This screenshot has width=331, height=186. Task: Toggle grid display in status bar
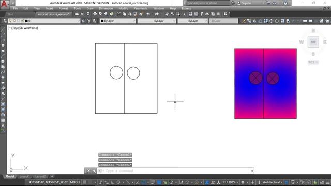tap(84, 182)
